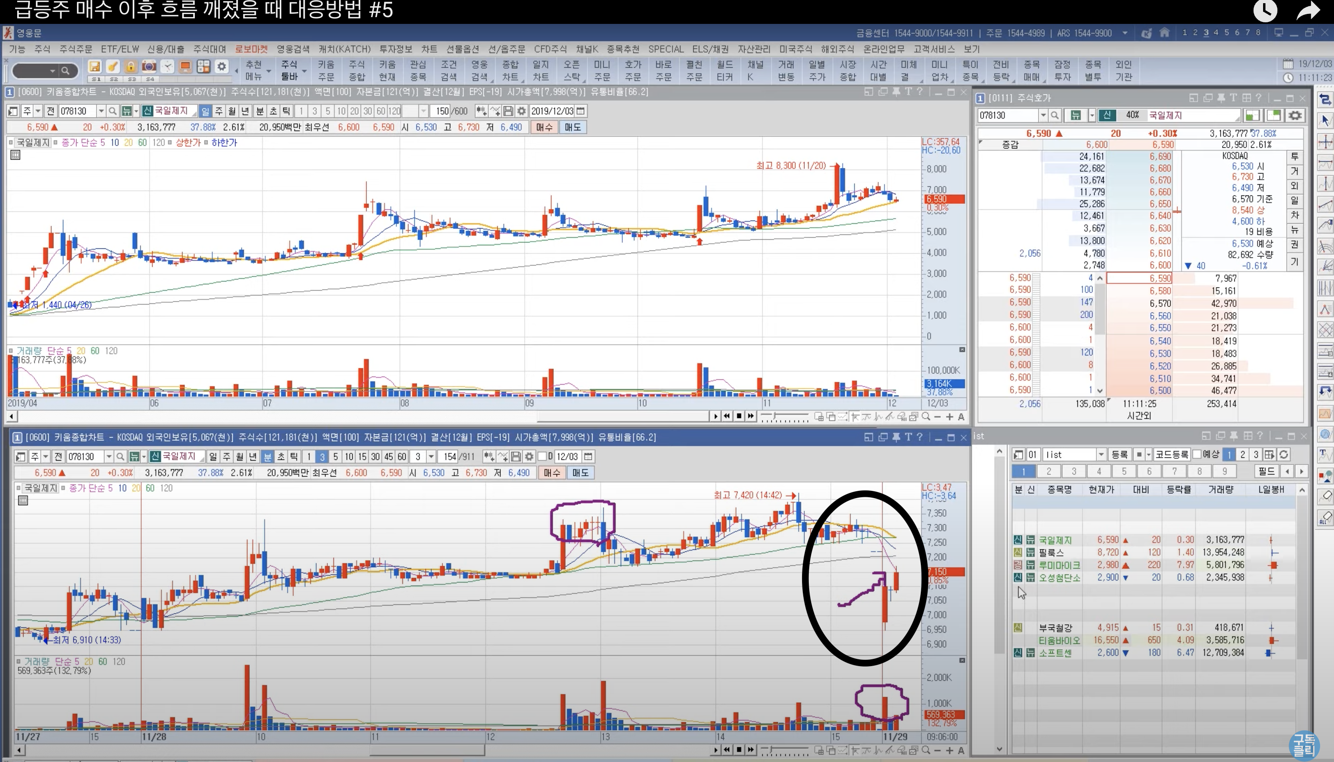Open settings gear in upper chart toolbar

pyautogui.click(x=521, y=111)
